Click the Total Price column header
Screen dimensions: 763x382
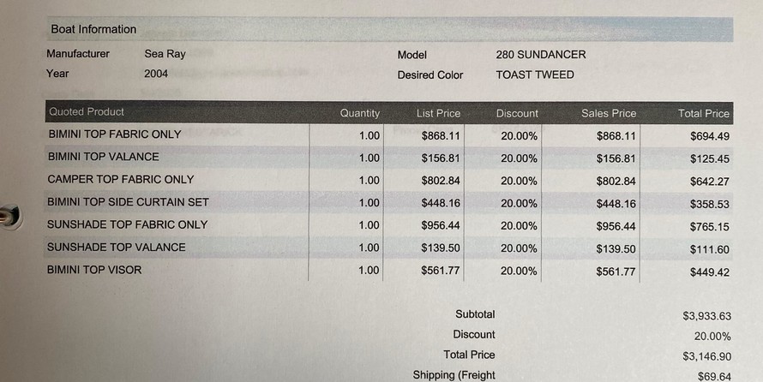703,113
